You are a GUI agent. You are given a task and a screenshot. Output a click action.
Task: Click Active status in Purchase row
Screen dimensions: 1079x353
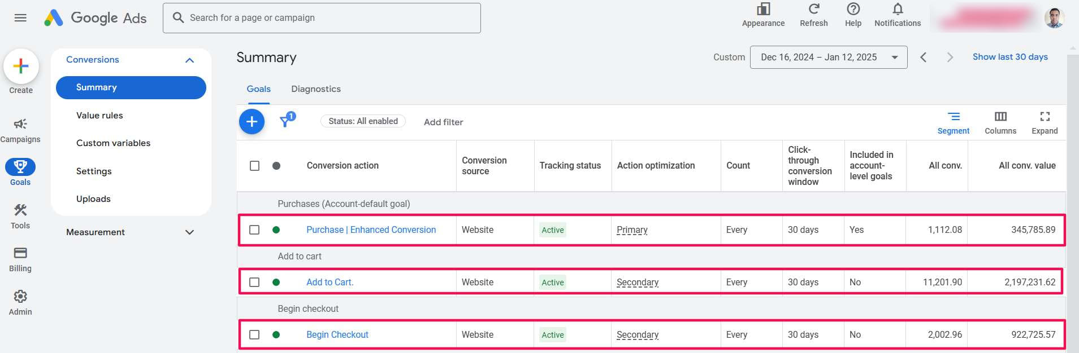click(552, 230)
